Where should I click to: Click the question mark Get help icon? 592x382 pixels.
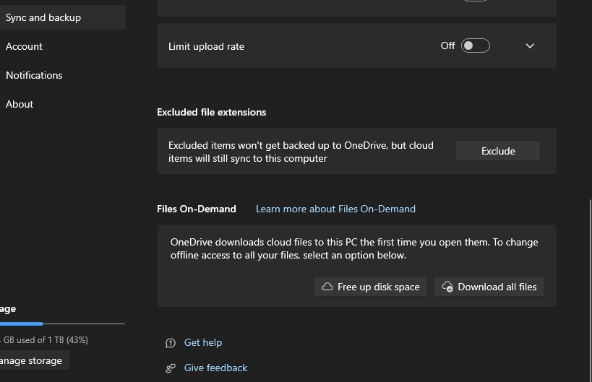pos(171,343)
